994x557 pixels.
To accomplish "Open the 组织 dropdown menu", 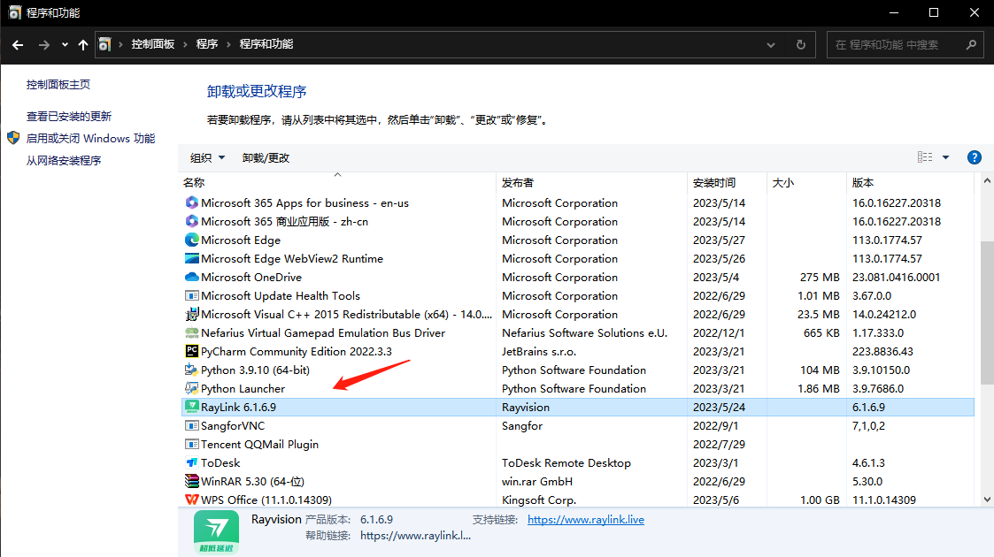I will 207,157.
